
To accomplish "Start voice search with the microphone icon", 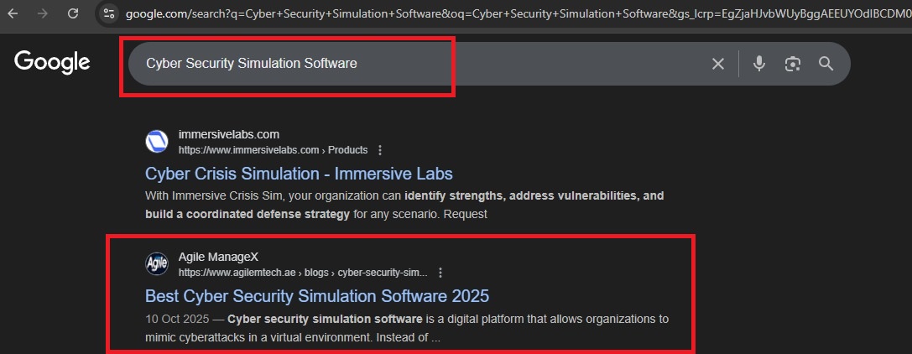I will point(759,64).
